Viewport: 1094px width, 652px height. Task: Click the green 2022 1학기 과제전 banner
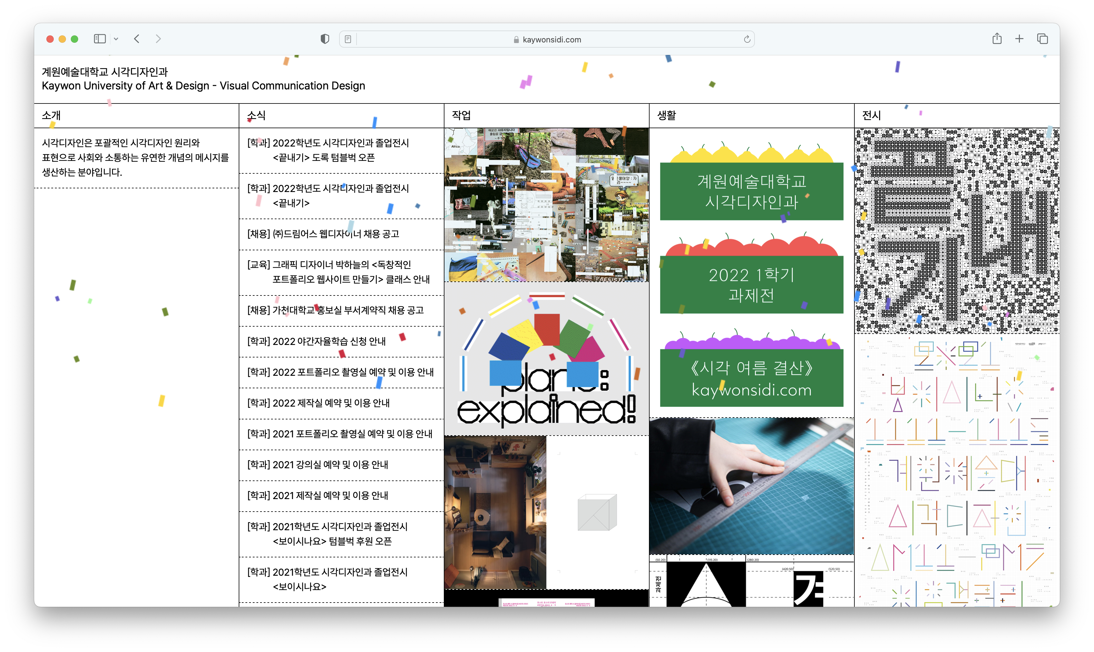click(751, 285)
